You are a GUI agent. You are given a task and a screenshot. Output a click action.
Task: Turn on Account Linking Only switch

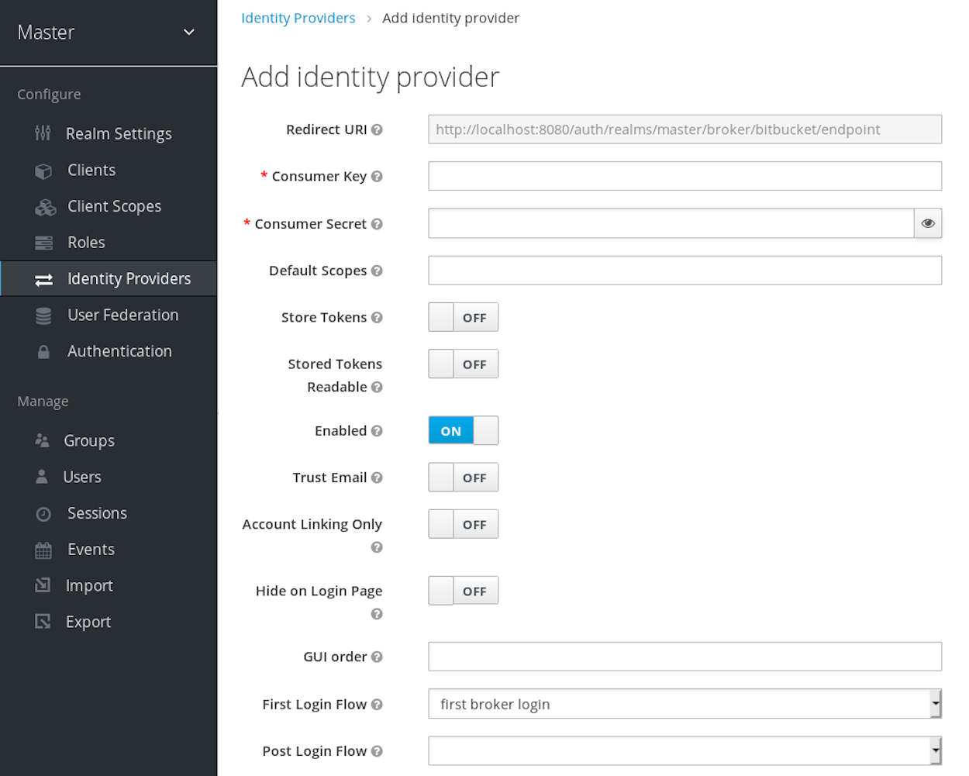464,524
